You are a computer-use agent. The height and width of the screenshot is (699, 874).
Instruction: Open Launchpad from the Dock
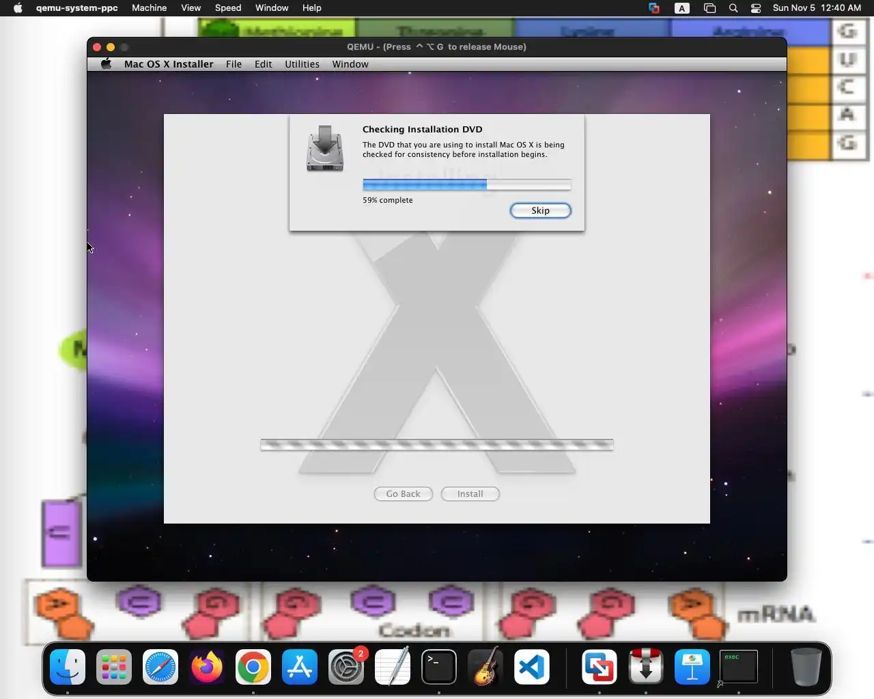[x=114, y=666]
